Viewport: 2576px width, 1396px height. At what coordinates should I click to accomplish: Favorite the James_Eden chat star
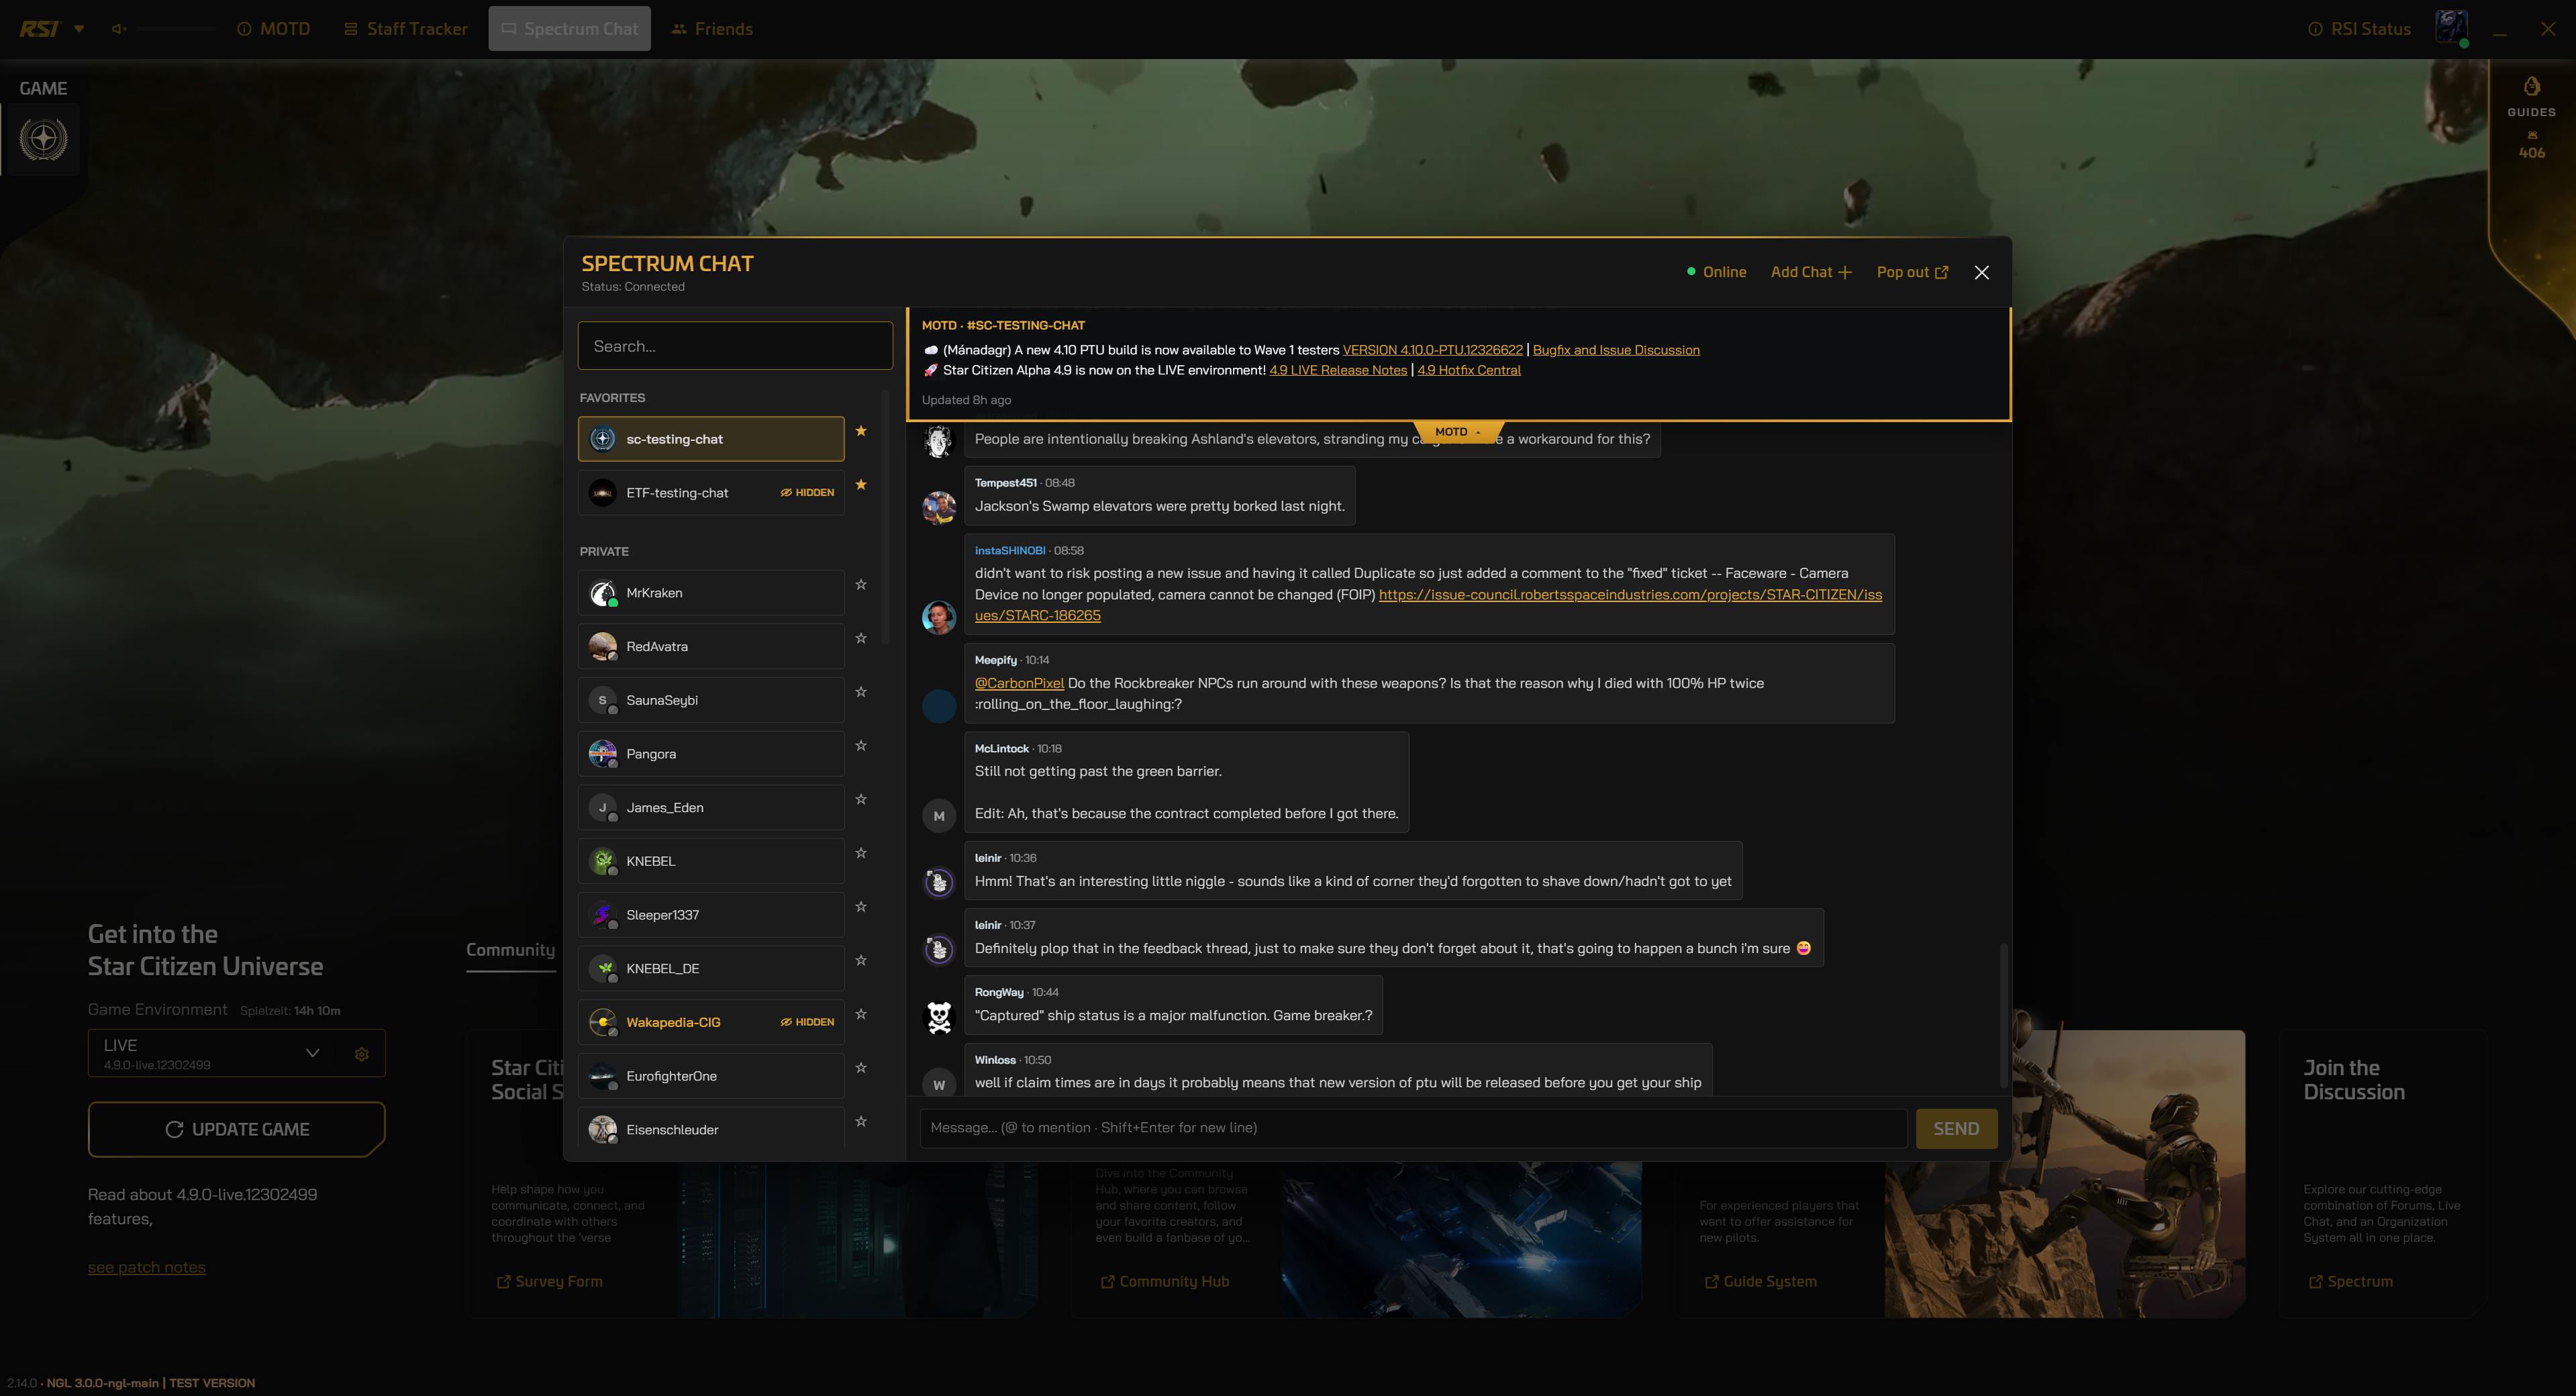tap(861, 799)
